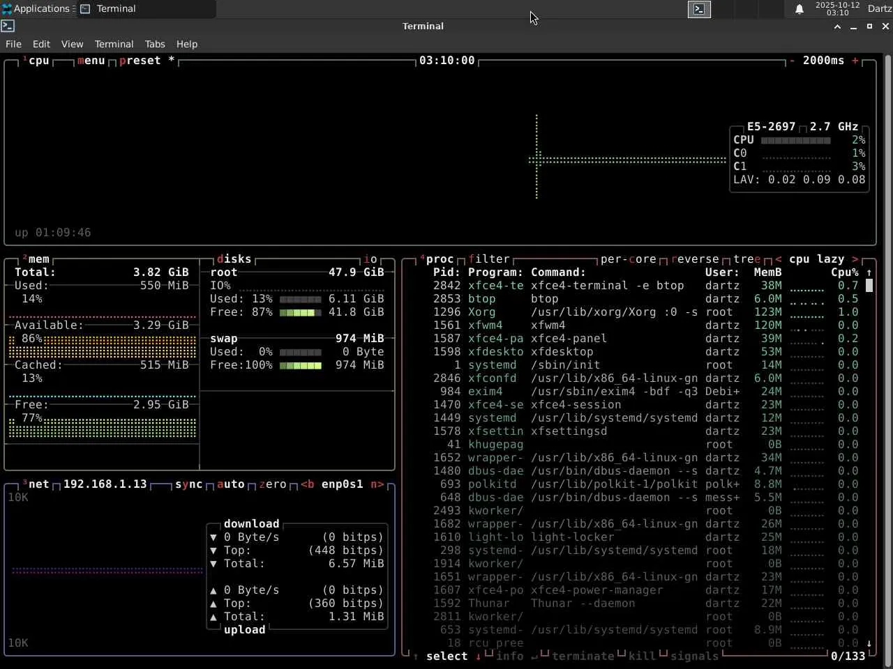Image resolution: width=893 pixels, height=669 pixels.
Task: Open the Applications menu icon
Action: 7,9
